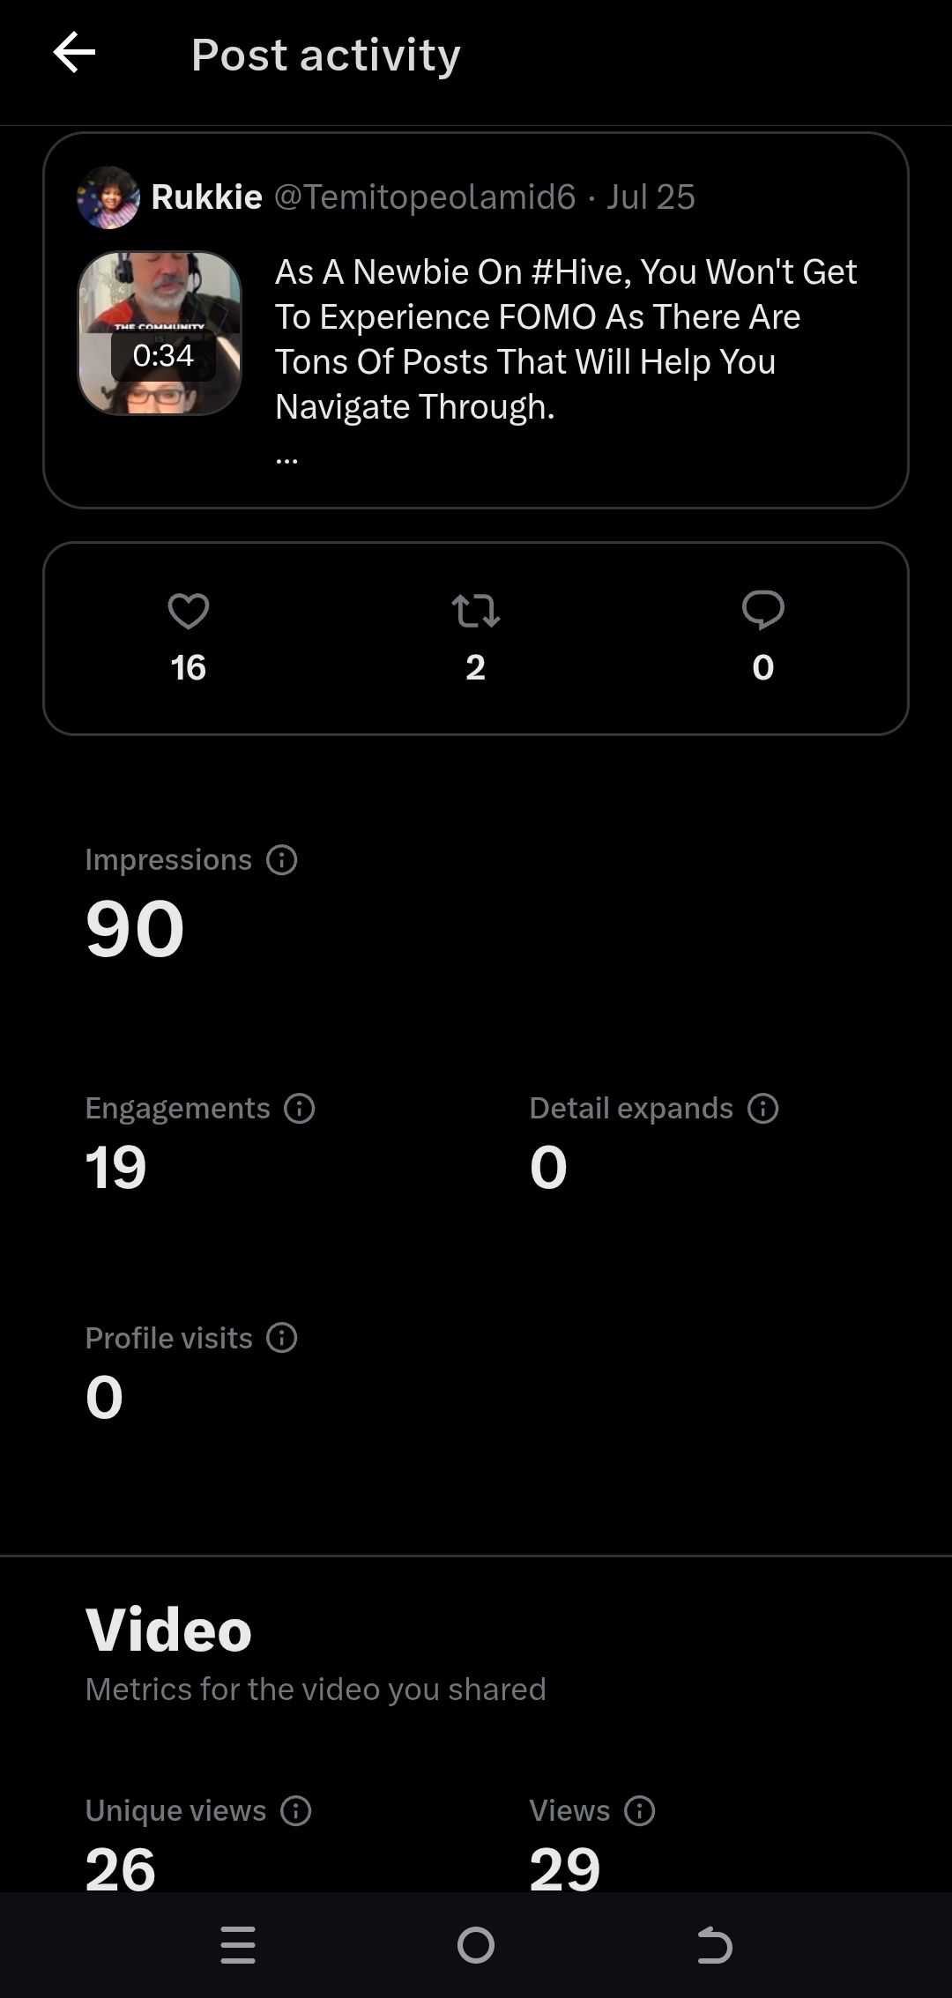The image size is (952, 1998).
Task: Open the Views info icon
Action: [640, 1810]
